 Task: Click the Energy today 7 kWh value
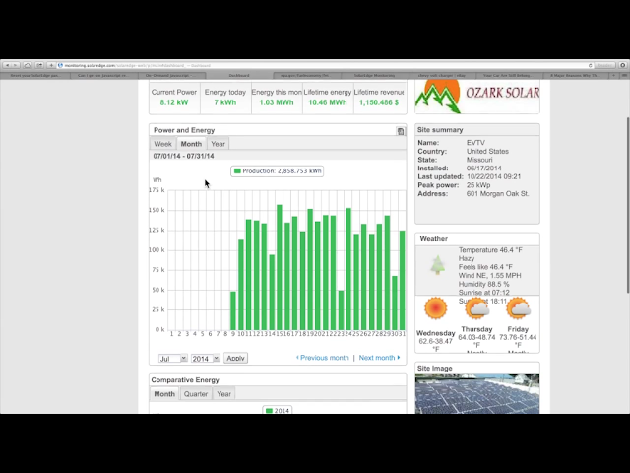pyautogui.click(x=225, y=102)
